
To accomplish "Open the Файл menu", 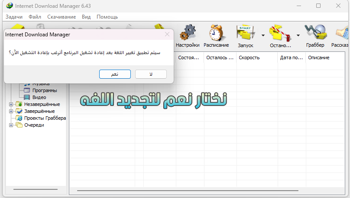I will pos(35,17).
